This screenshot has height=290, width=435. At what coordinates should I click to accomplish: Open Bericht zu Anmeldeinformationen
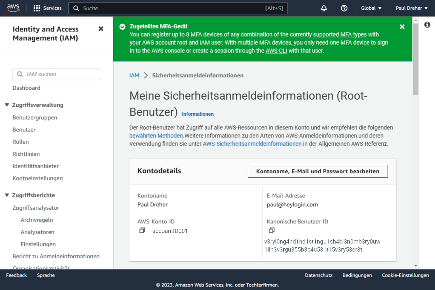coord(56,257)
